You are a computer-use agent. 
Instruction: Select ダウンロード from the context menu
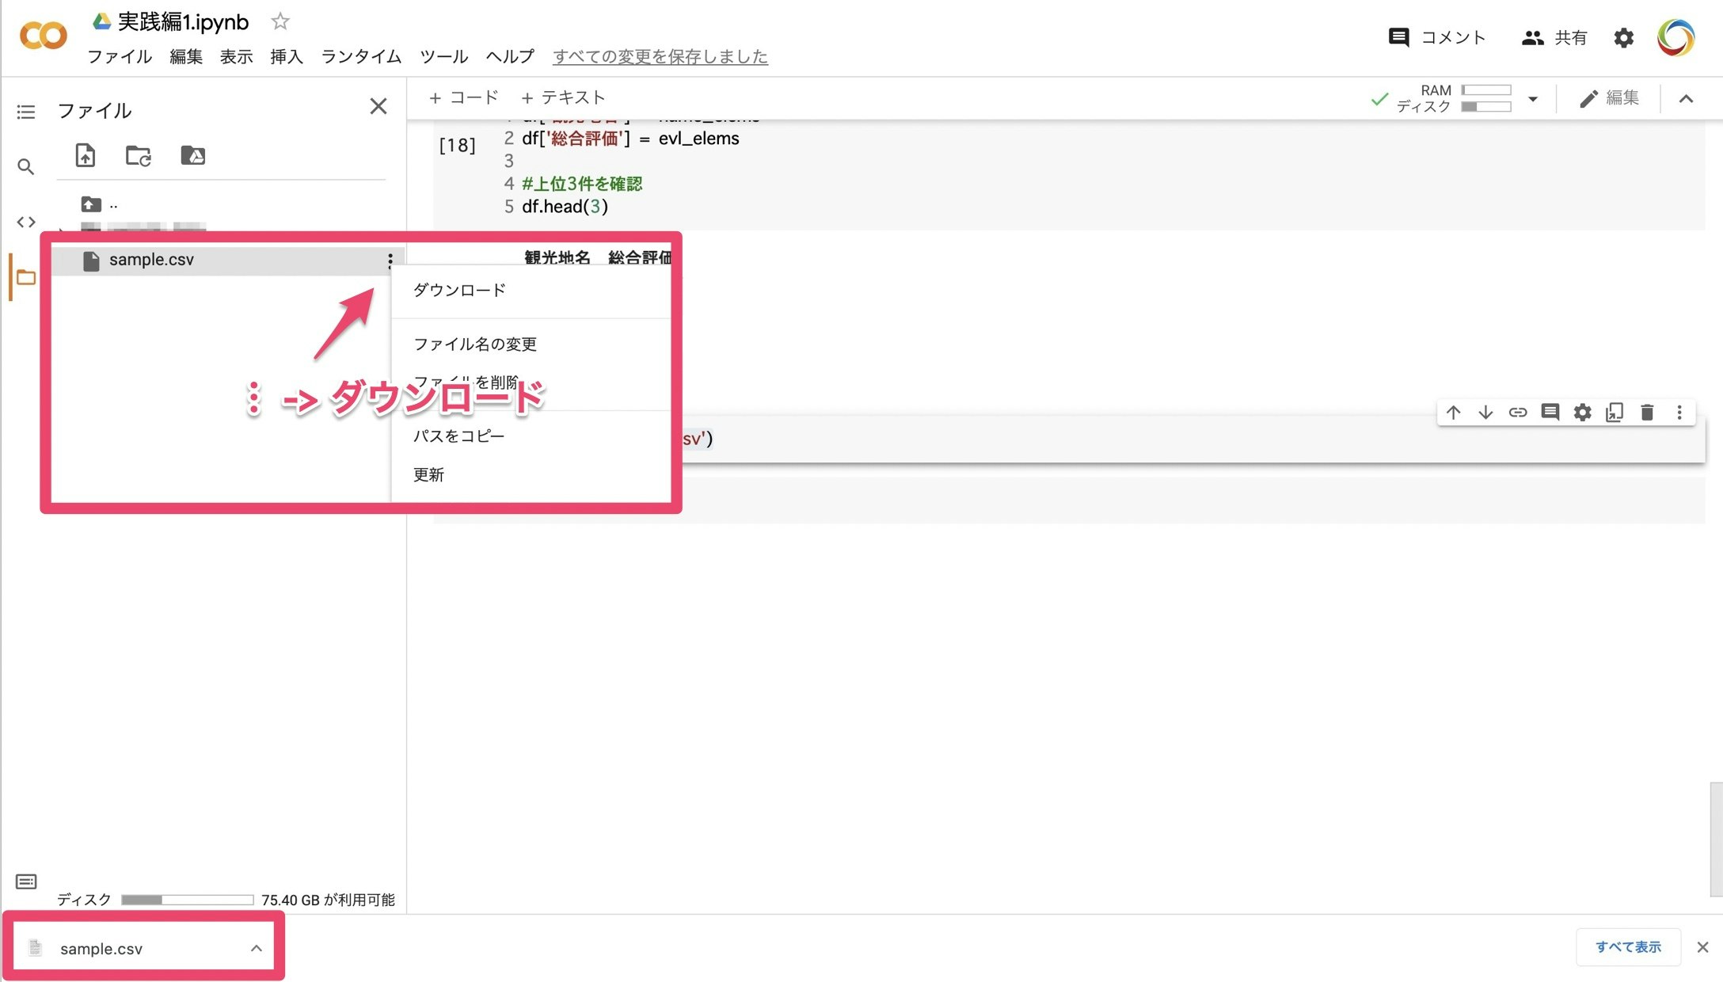coord(459,290)
